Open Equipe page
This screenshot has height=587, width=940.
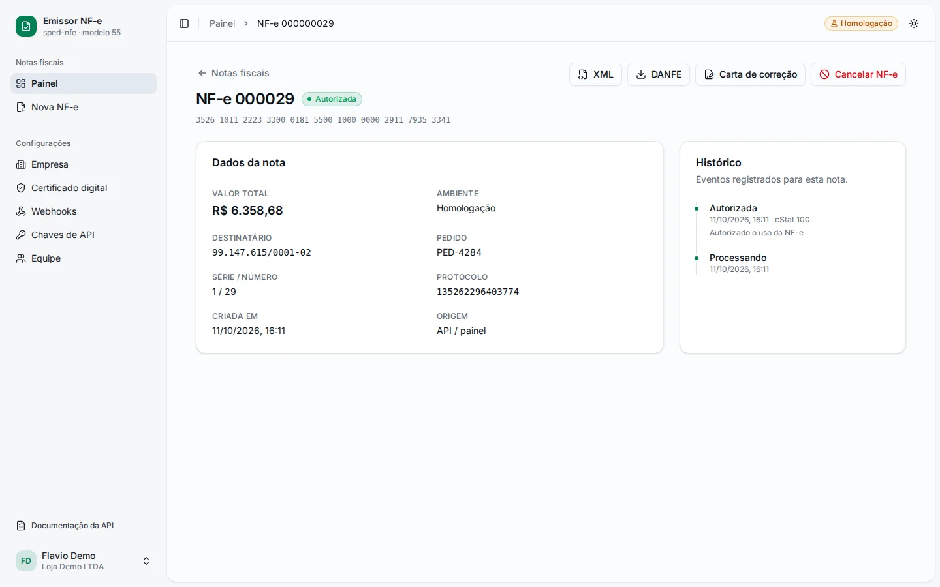click(84, 258)
